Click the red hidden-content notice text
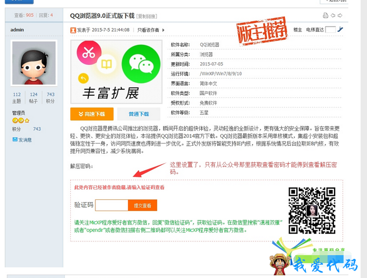367x278 pixels. click(x=119, y=187)
